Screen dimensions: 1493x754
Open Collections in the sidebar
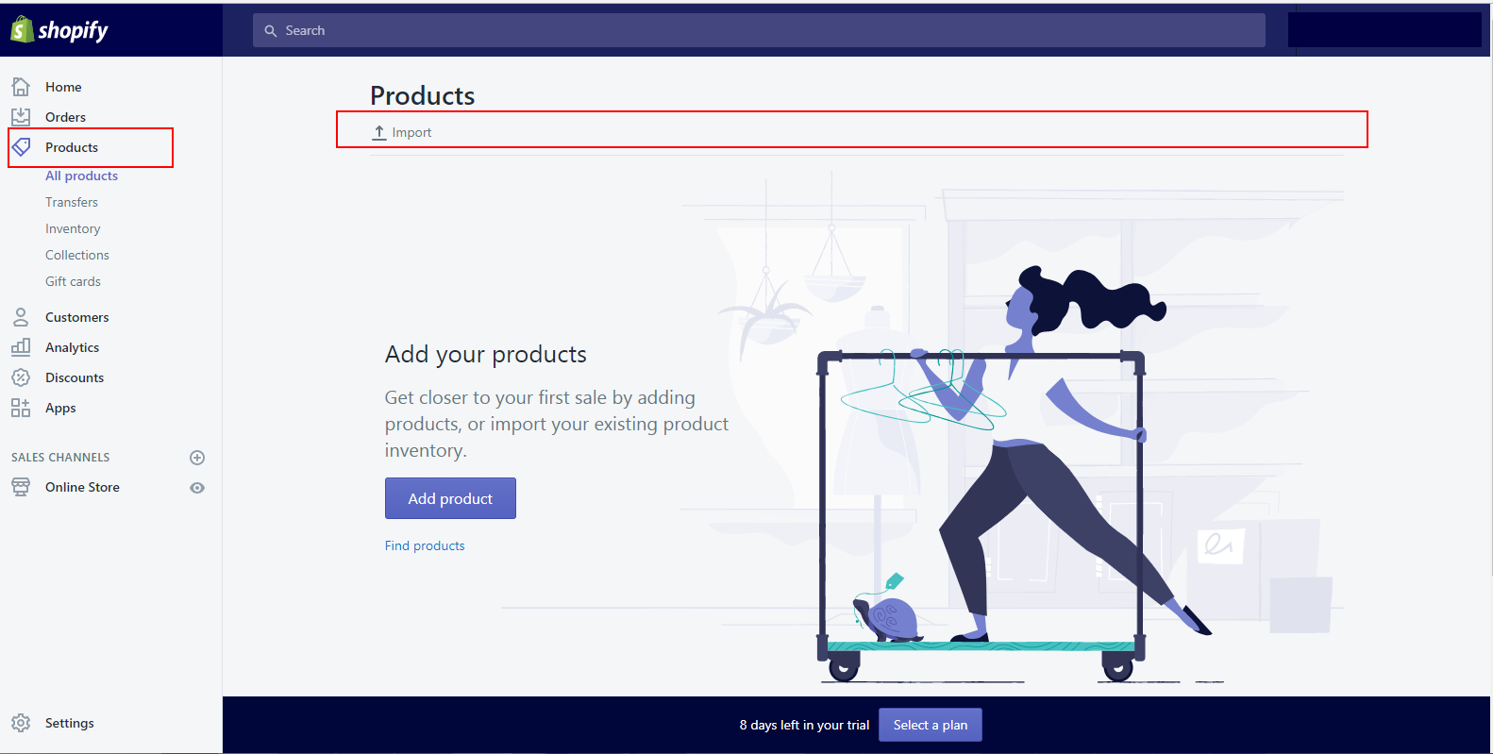(x=77, y=255)
